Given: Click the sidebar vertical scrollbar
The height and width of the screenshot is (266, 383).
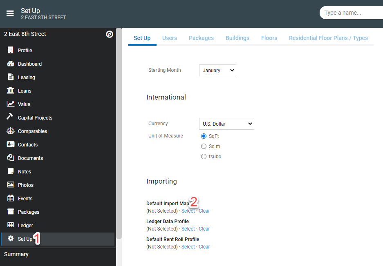Looking at the screenshot, I should click(x=119, y=133).
